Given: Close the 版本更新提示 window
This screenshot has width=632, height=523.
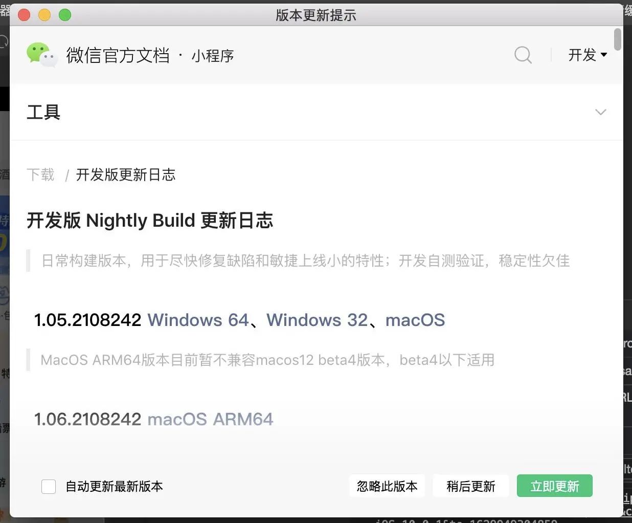Looking at the screenshot, I should coord(24,15).
